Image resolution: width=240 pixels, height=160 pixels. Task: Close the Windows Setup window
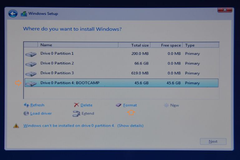[x=224, y=10]
